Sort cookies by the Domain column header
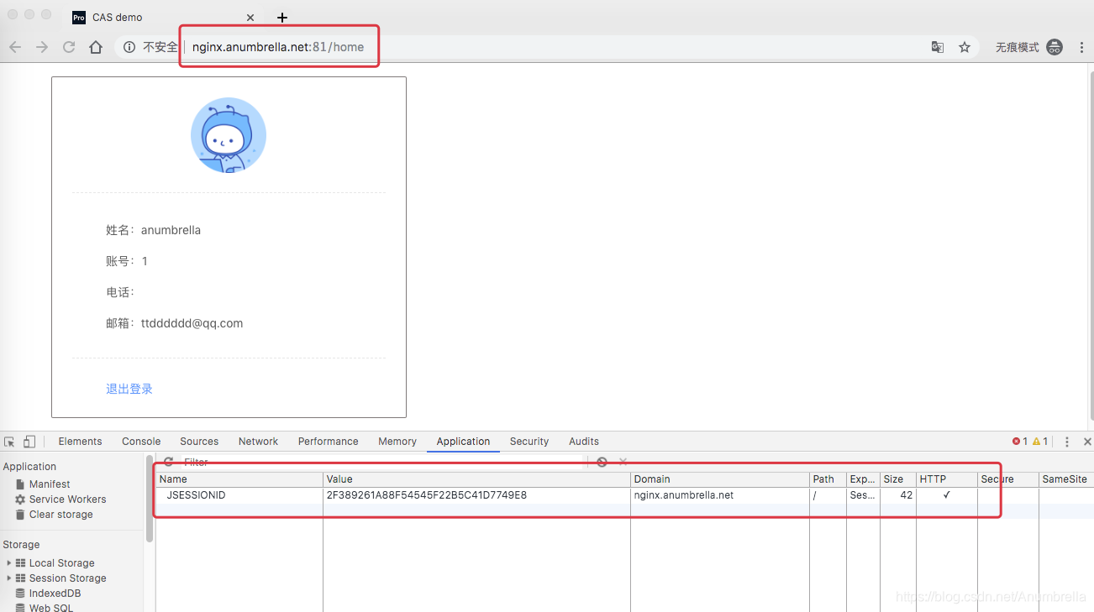 pyautogui.click(x=720, y=479)
